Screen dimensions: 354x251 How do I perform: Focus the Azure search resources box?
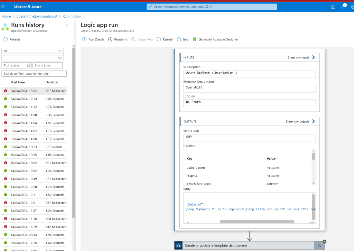pos(212,7)
